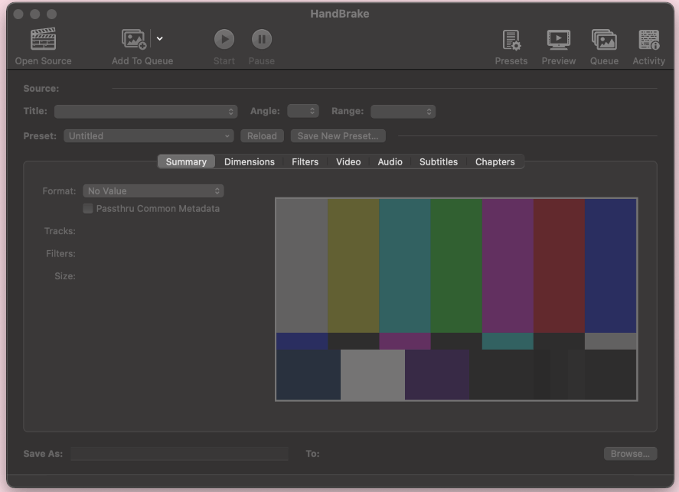Zoom the HandBrake window
Screen dimensions: 679x492
pos(51,15)
